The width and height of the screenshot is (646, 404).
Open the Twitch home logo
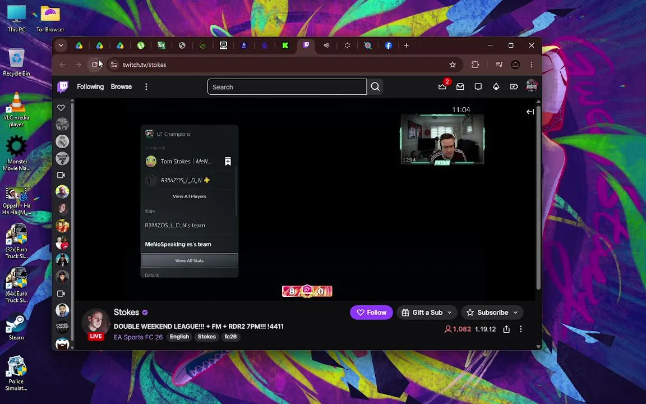click(63, 86)
